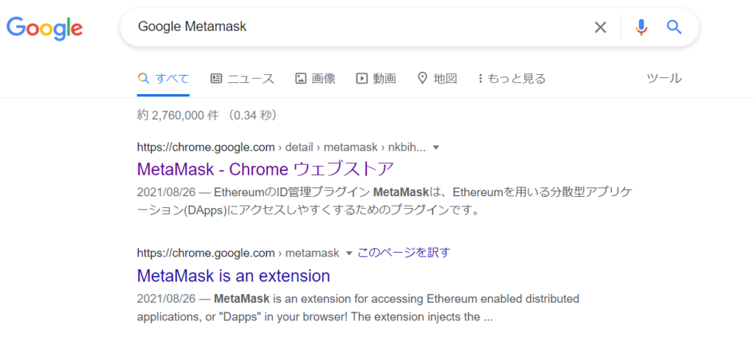The image size is (753, 338).
Task: Focus the Google Metamask search field
Action: tap(355, 27)
